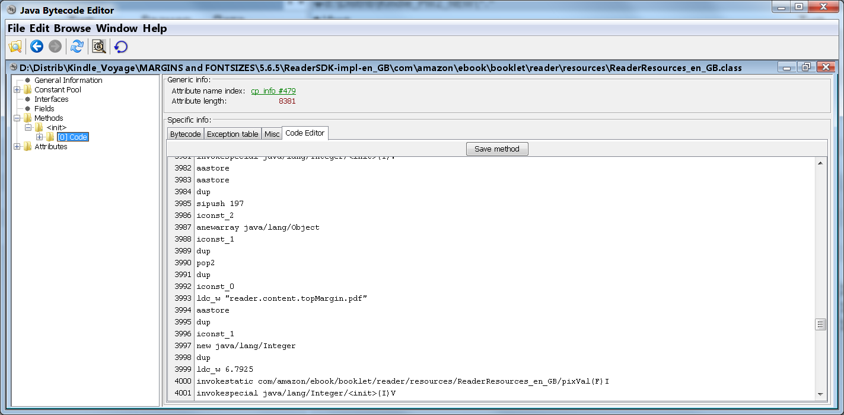Open class file with folder search icon

pyautogui.click(x=15, y=46)
